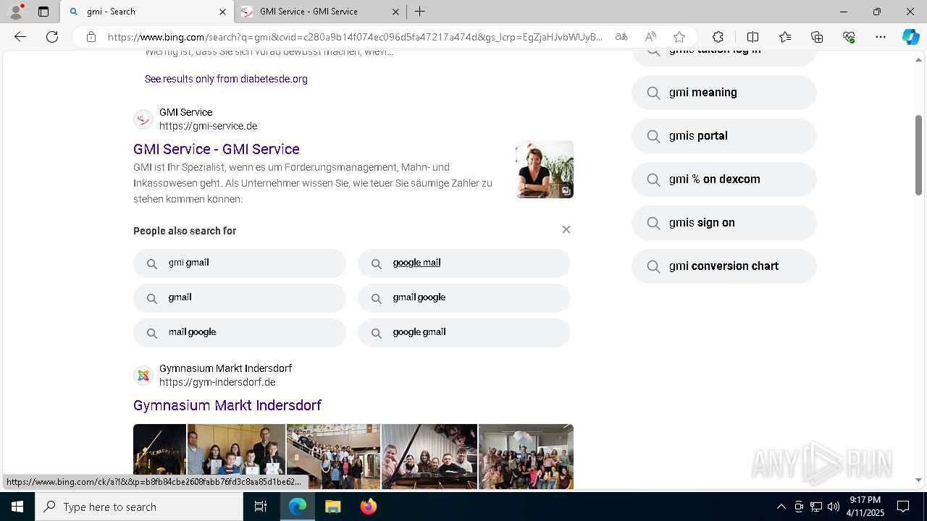Click the GMI Service site favicon

pyautogui.click(x=143, y=119)
